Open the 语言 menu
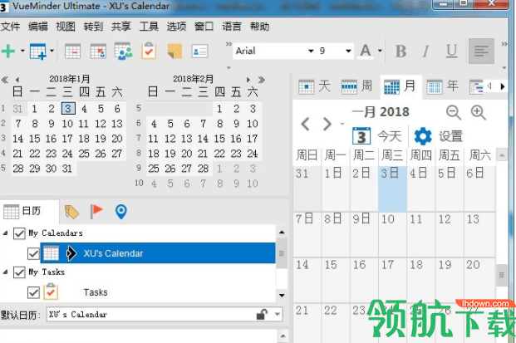Image resolution: width=516 pixels, height=343 pixels. 232,27
